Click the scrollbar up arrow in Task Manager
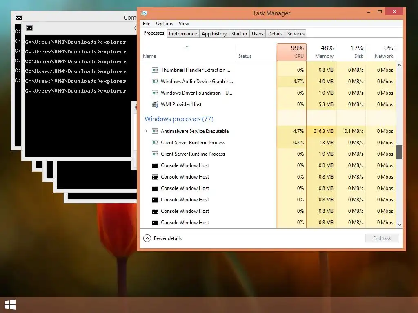 click(x=399, y=65)
